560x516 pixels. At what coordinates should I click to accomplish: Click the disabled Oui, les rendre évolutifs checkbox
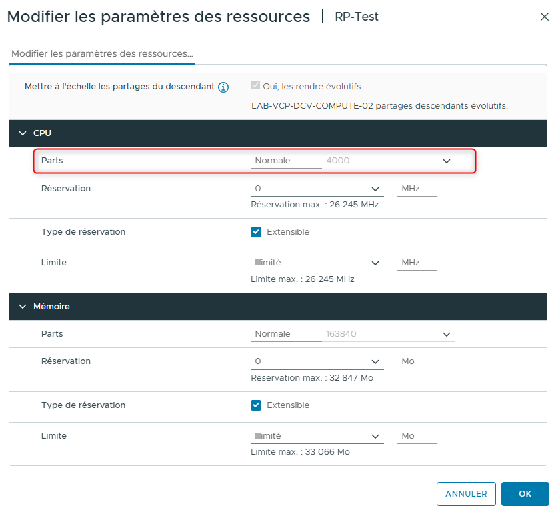[255, 86]
